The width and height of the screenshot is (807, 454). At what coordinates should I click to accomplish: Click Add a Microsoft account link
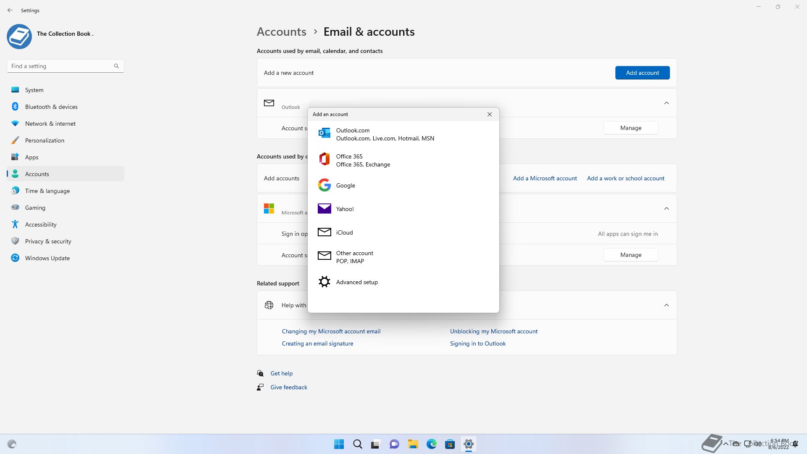(x=545, y=178)
